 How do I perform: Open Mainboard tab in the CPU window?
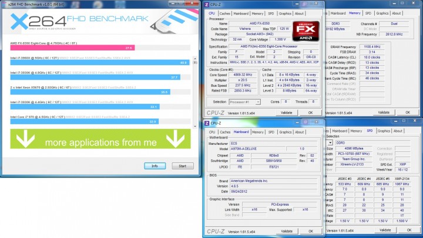241,13
